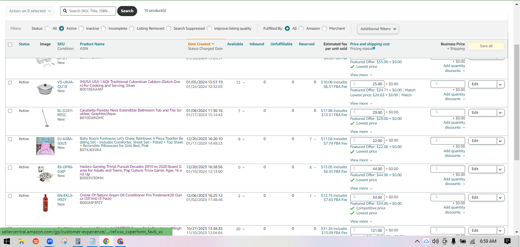The image size is (520, 247).
Task: Choose the 'Search Suppressed' status filter
Action: pos(169,29)
